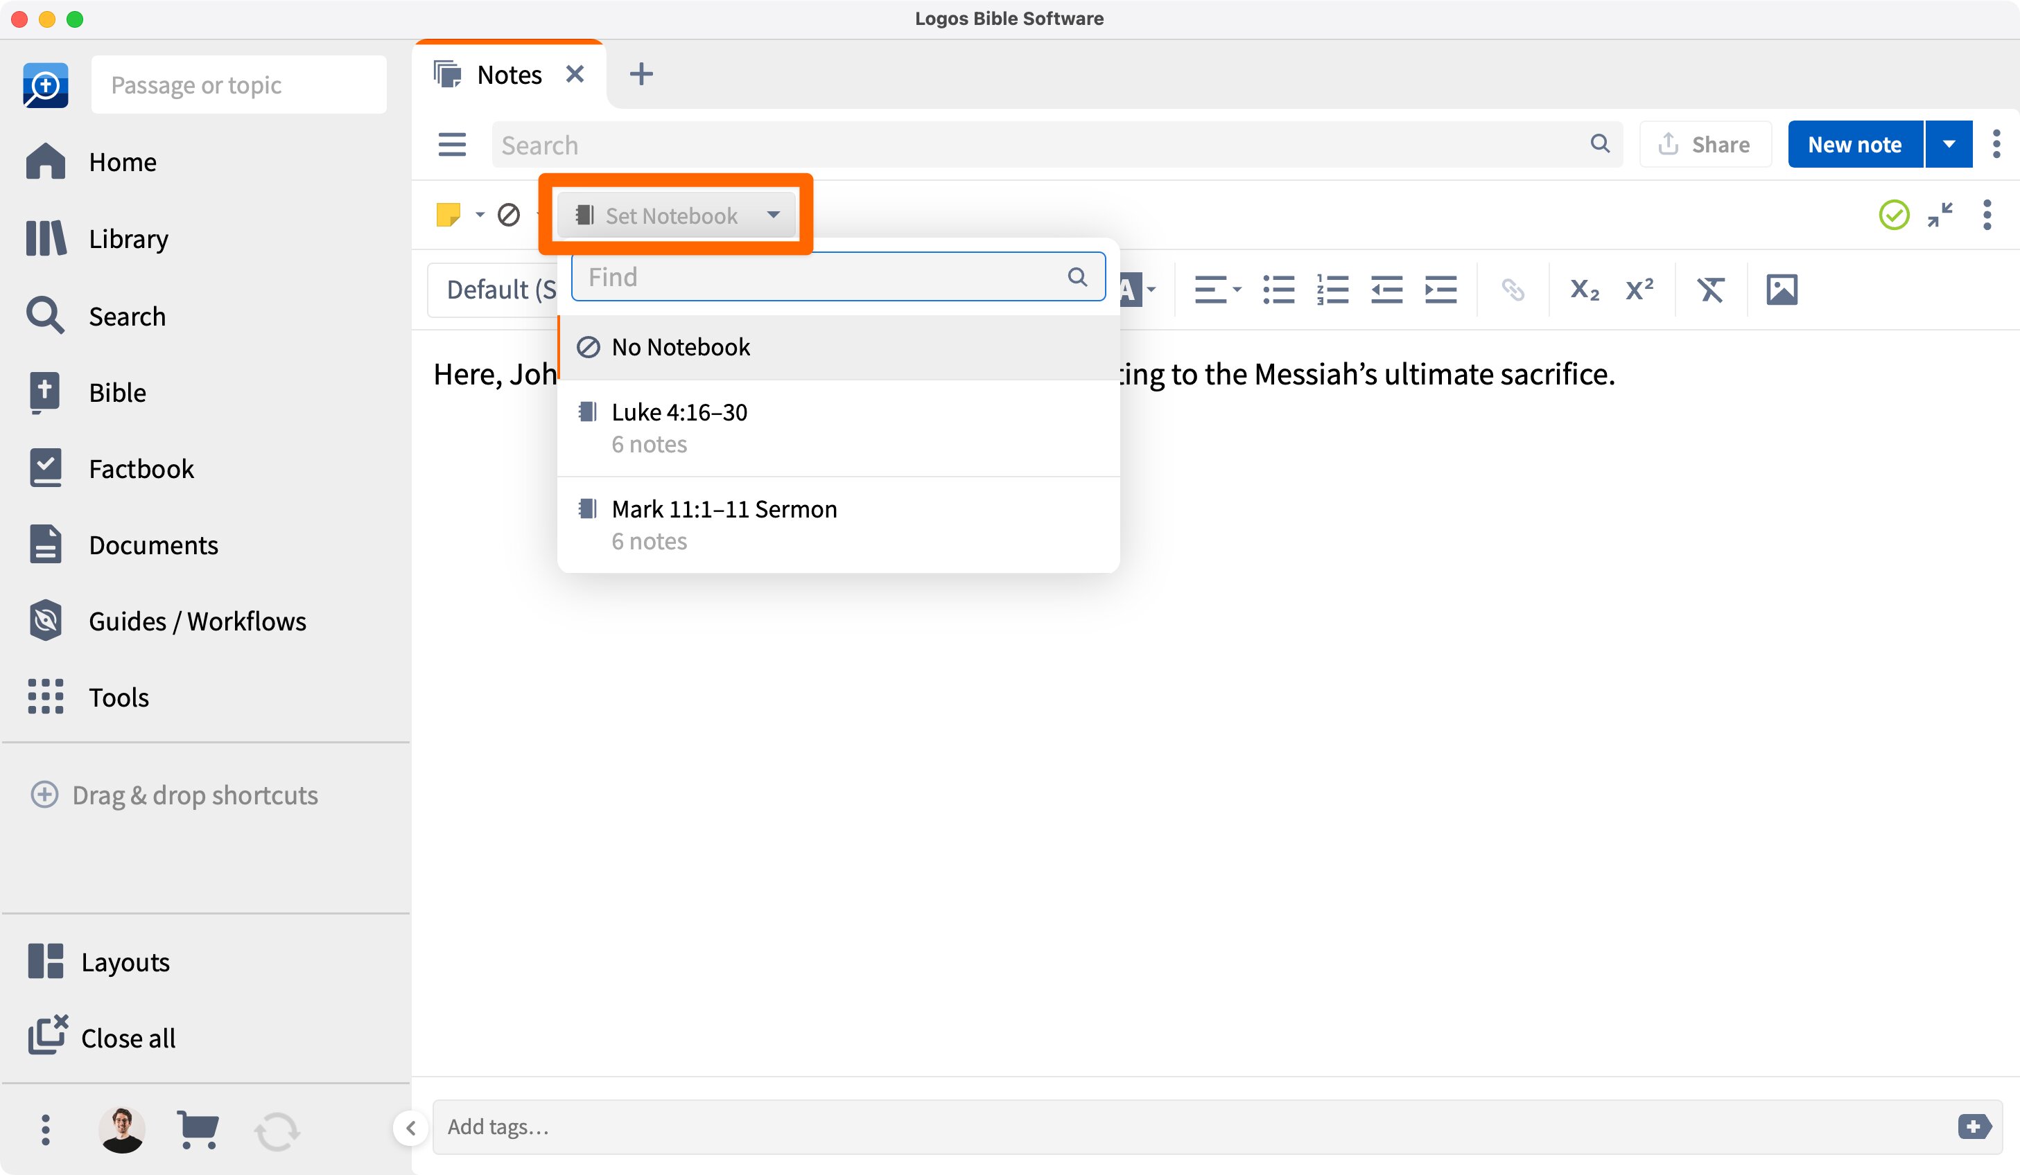Toggle numbered list

(x=1332, y=289)
